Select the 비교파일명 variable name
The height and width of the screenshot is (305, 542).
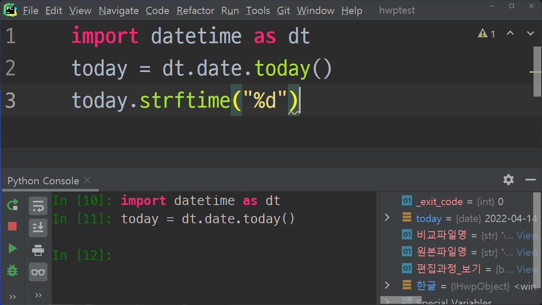pos(441,235)
